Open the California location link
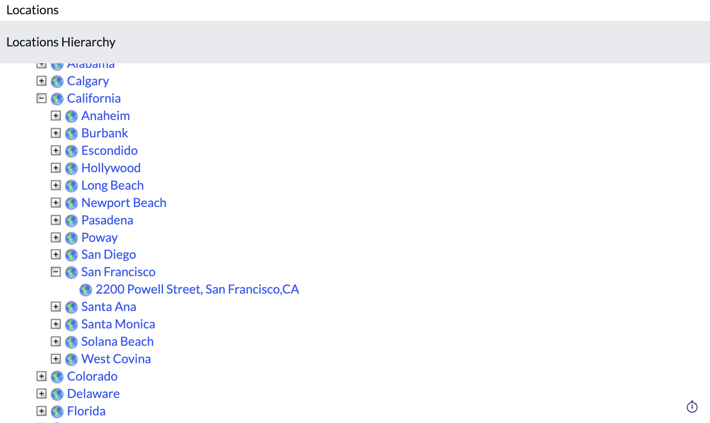This screenshot has width=710, height=423. click(94, 98)
